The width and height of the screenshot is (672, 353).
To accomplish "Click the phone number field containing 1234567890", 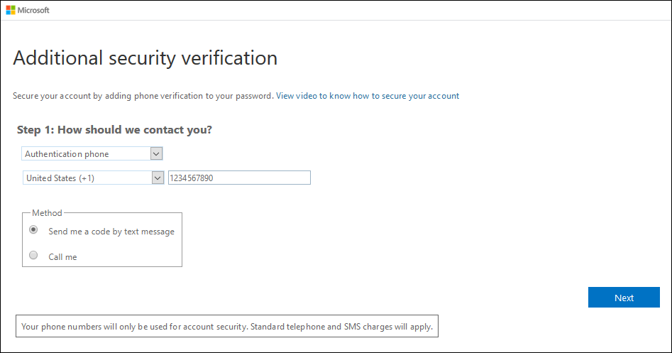I will (x=238, y=178).
